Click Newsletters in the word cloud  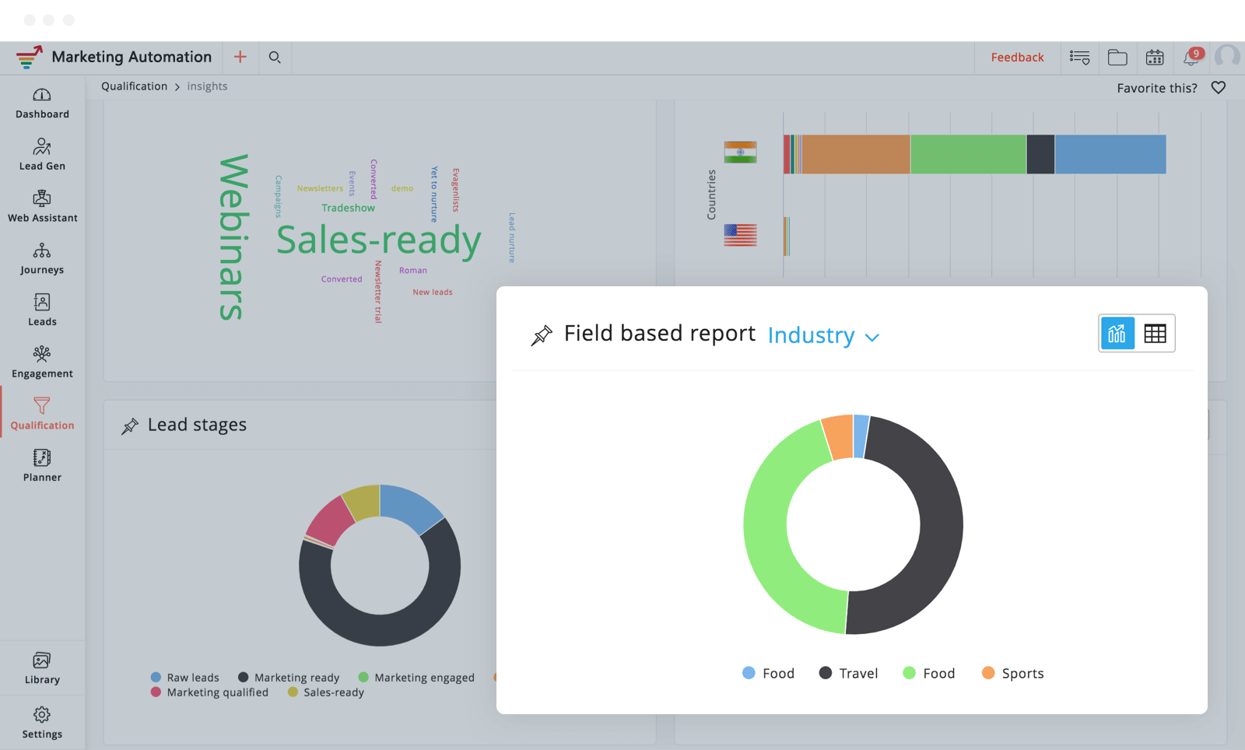320,188
